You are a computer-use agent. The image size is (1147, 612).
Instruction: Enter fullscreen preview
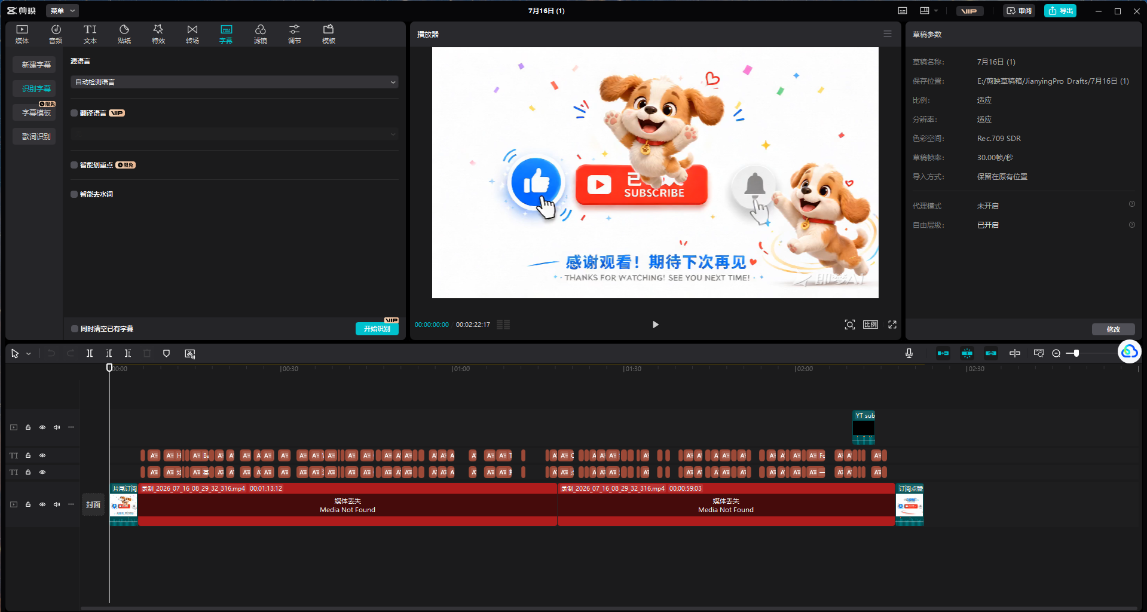point(892,325)
